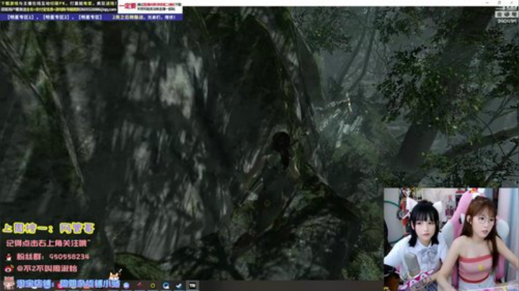
Task: Click the Weibo handle text starting with @不2不
Action: tap(47, 269)
